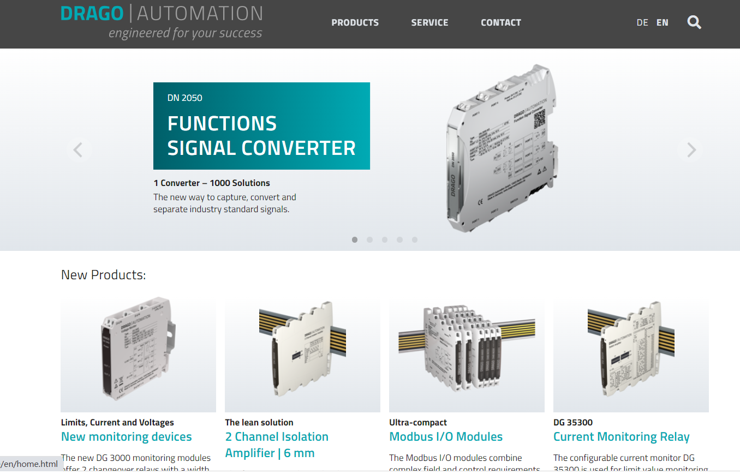Switch language to DE

(642, 22)
